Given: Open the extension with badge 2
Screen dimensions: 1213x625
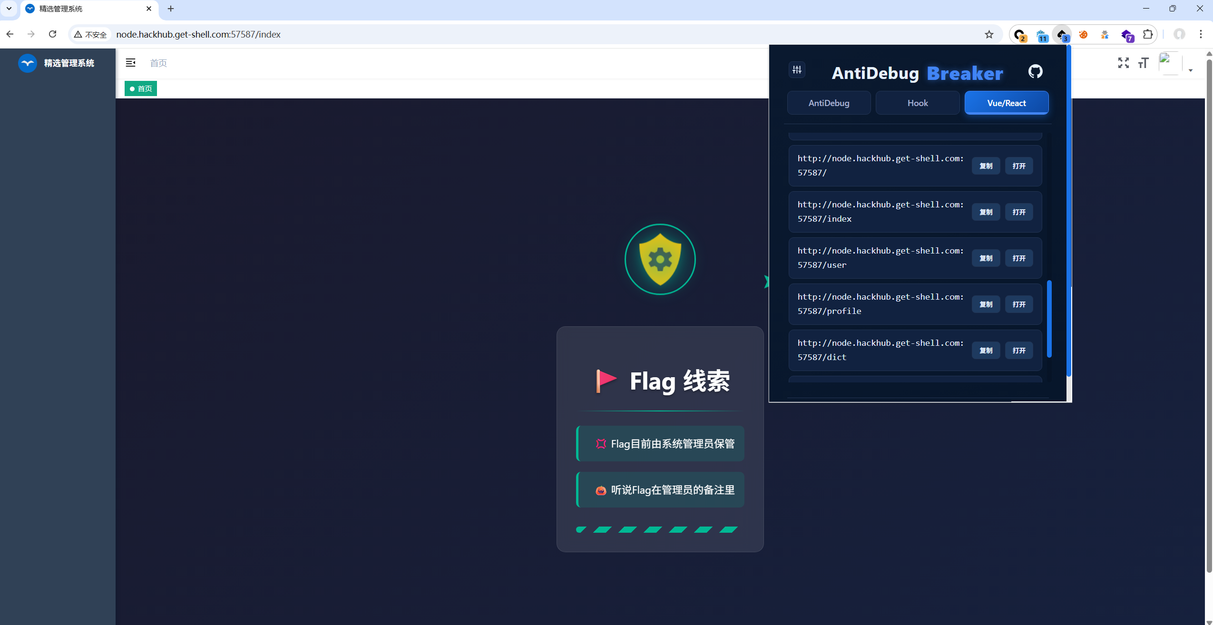Looking at the screenshot, I should pyautogui.click(x=1019, y=35).
